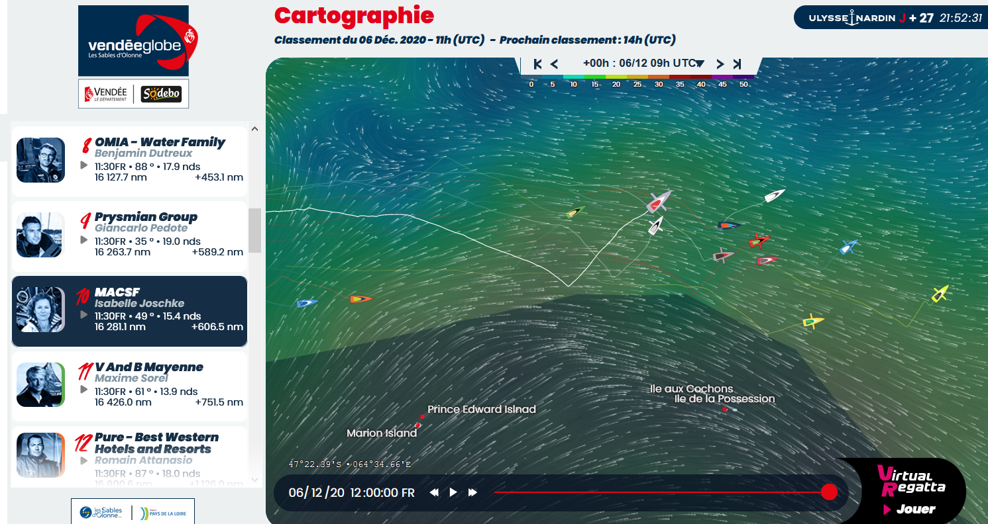Expand Pure - Best Western details triangle
988x524 pixels.
click(x=83, y=460)
